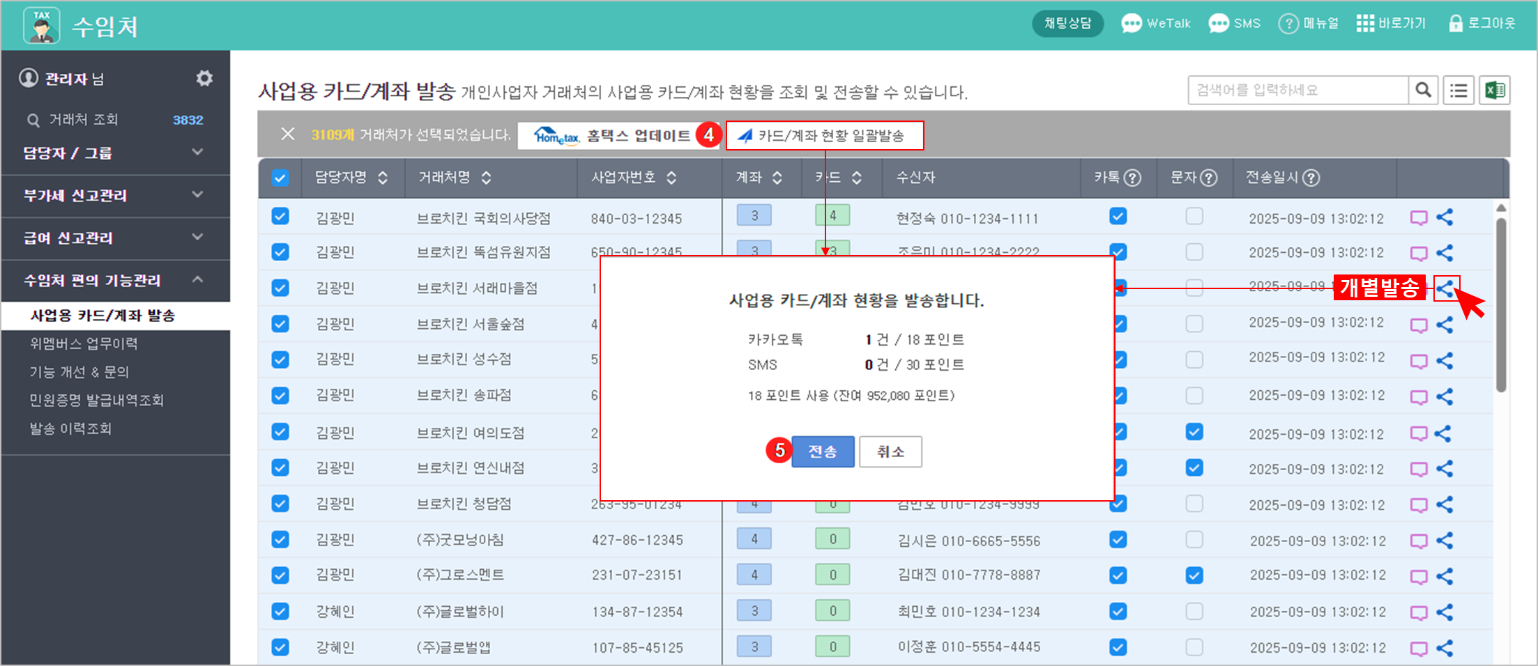
Task: Click message icon for 브로치킨 국회의사당점 row
Action: point(1419,218)
